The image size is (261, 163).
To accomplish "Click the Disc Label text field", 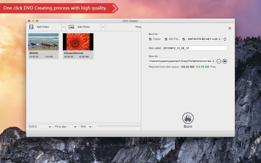I will (x=195, y=48).
